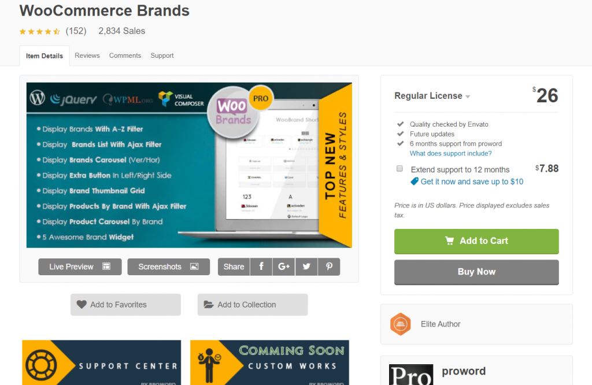This screenshot has width=592, height=385.
Task: Go to the Support tab
Action: (162, 55)
